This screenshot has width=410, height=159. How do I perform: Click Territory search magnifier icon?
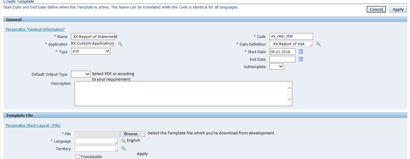pos(123,148)
